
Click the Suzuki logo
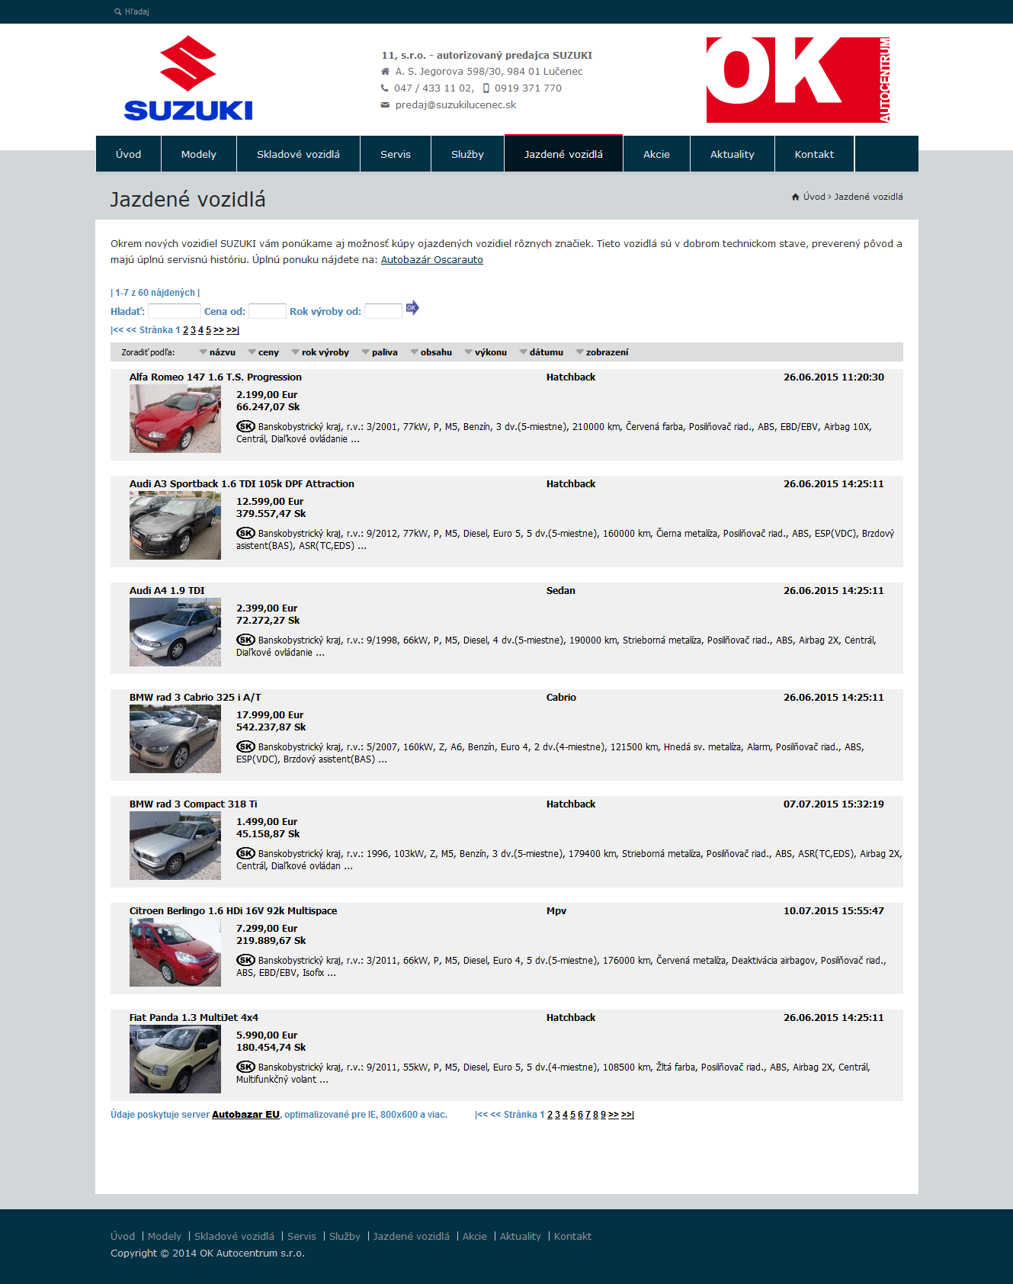click(x=188, y=78)
